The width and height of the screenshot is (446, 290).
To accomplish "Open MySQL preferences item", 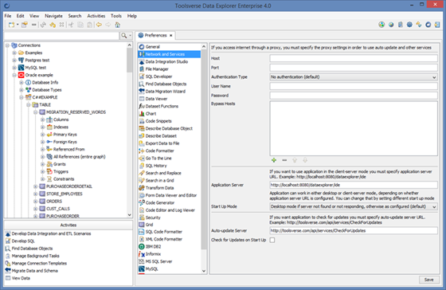I will tap(151, 269).
